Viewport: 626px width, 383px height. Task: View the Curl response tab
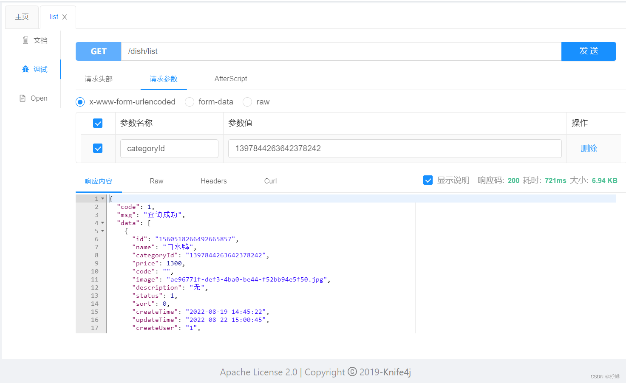(x=270, y=181)
